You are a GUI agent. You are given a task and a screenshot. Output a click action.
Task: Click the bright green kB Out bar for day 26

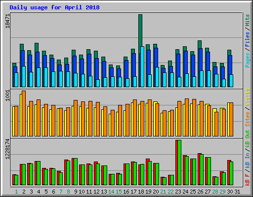(x=202, y=169)
